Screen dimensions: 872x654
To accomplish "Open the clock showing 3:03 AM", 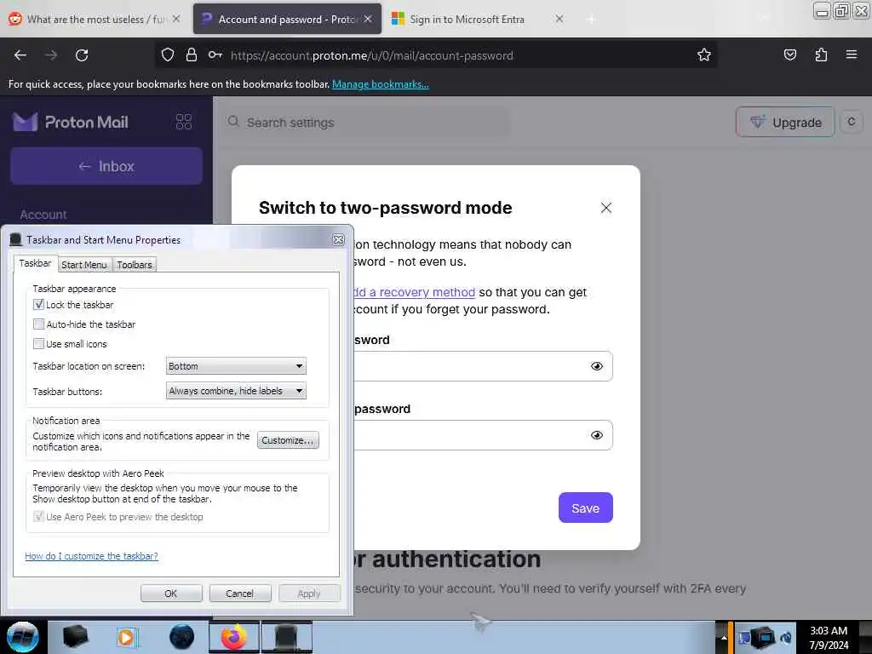I will pos(829,637).
